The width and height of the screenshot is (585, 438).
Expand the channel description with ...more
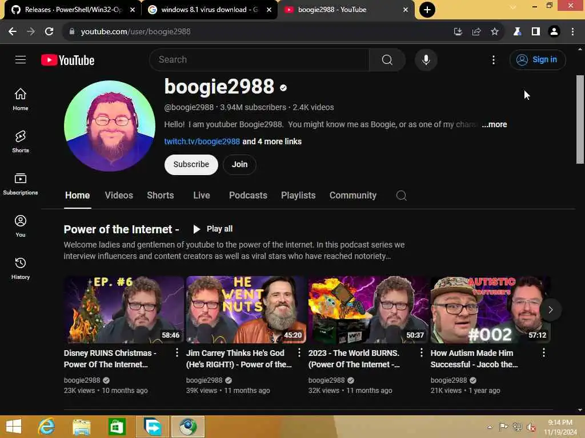[494, 124]
